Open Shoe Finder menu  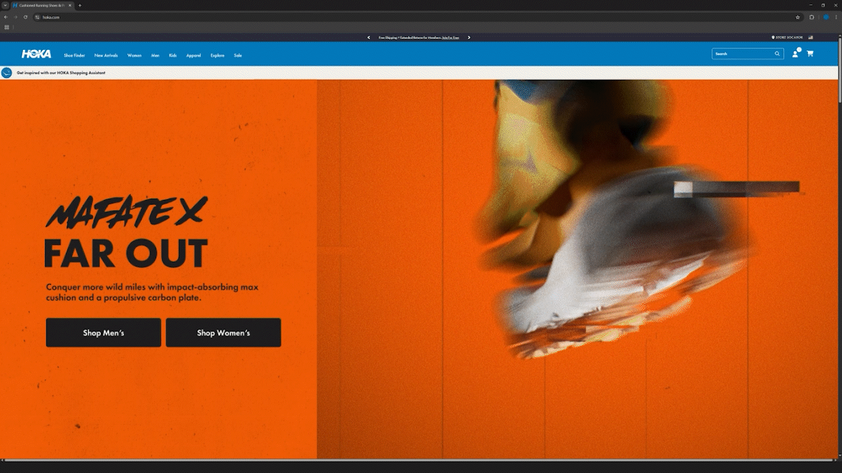(x=75, y=55)
